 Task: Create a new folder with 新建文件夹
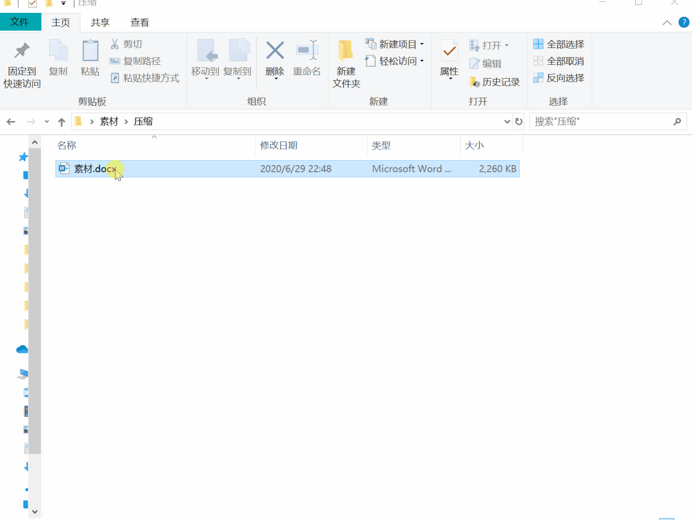(x=346, y=64)
